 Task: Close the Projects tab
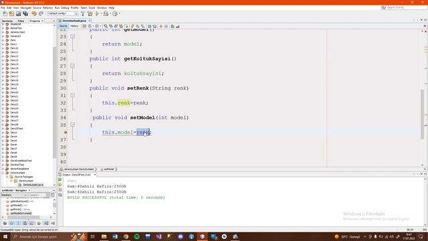point(42,21)
